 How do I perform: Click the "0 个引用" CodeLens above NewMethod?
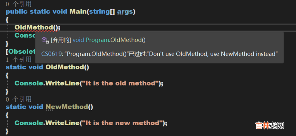click(18, 99)
